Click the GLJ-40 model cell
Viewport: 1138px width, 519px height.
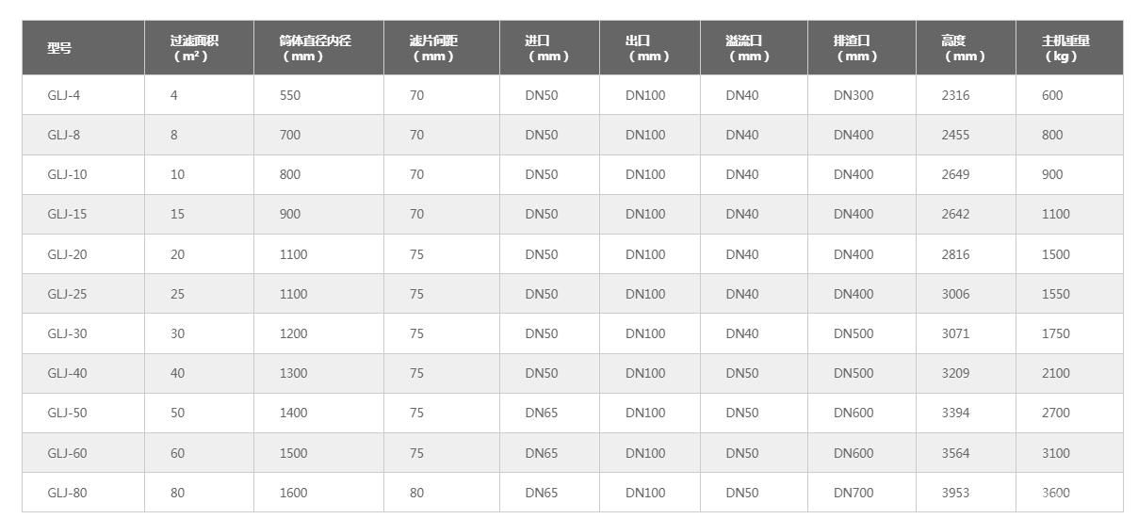tap(83, 373)
